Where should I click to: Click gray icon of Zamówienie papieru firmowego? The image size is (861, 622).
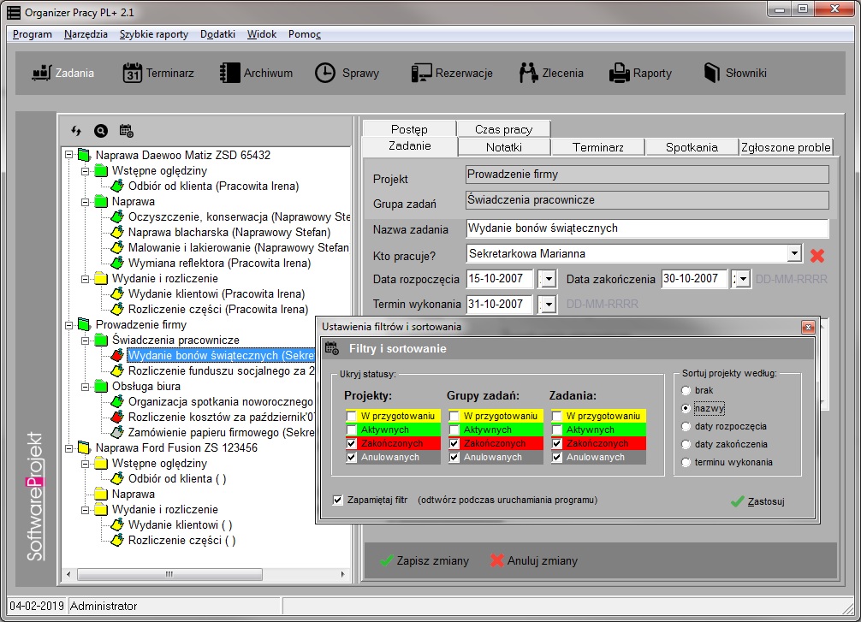tap(117, 432)
